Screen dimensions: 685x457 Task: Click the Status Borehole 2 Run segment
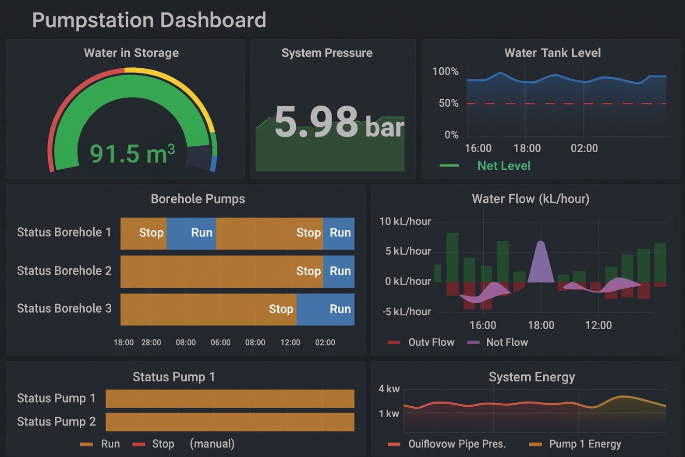pyautogui.click(x=339, y=271)
